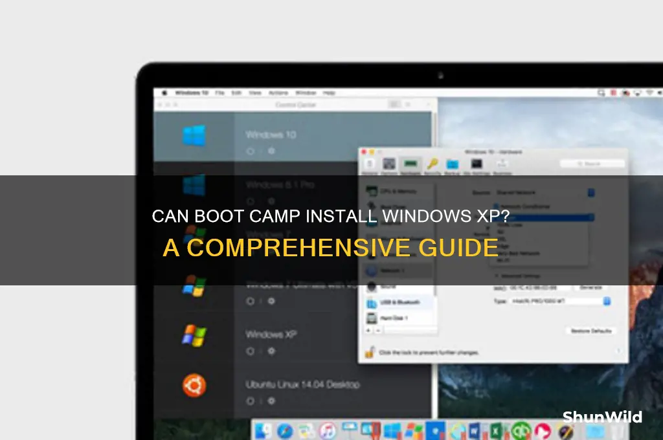Viewport: 663px width, 440px height.
Task: Click the power button for Ubuntu Linux
Action: (x=251, y=401)
